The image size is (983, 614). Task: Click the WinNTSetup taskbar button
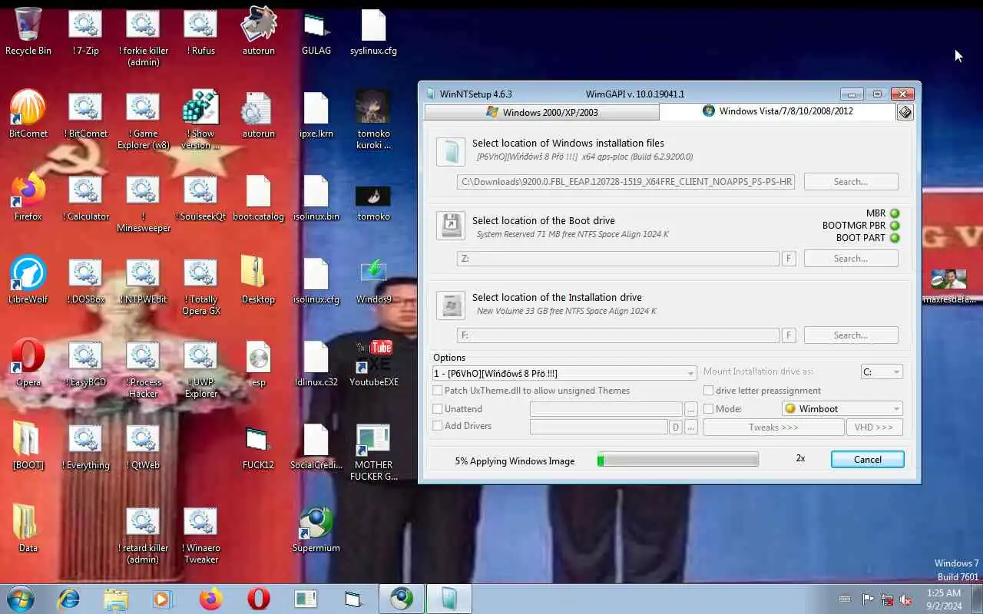(448, 599)
